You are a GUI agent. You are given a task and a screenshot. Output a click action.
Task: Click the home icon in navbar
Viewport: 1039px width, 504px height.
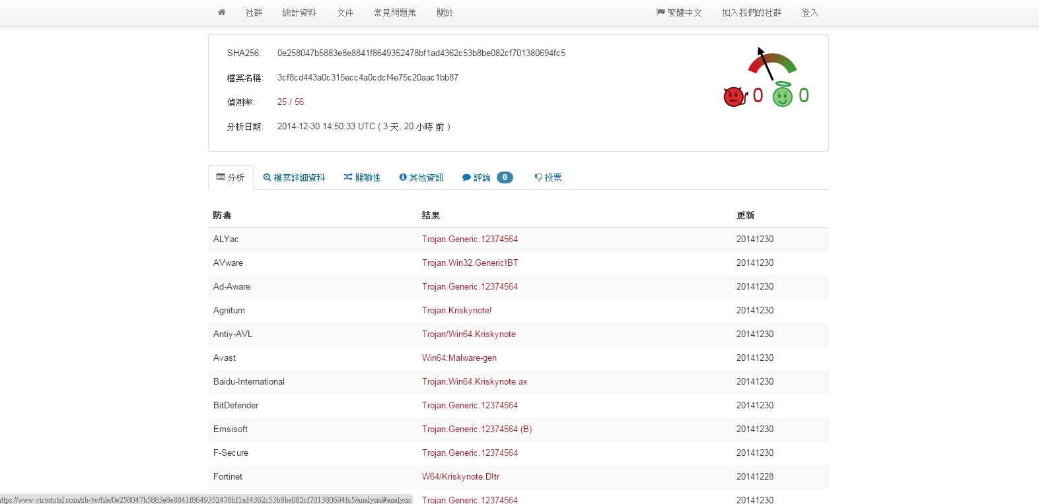tap(221, 13)
